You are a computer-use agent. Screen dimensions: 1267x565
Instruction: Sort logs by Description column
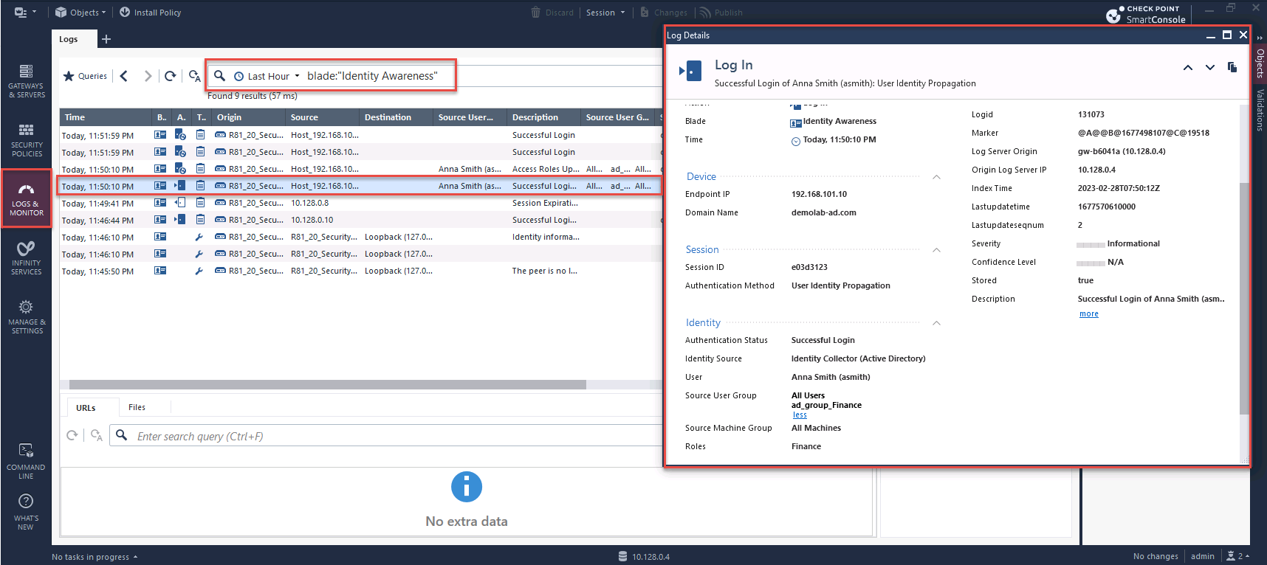[543, 117]
